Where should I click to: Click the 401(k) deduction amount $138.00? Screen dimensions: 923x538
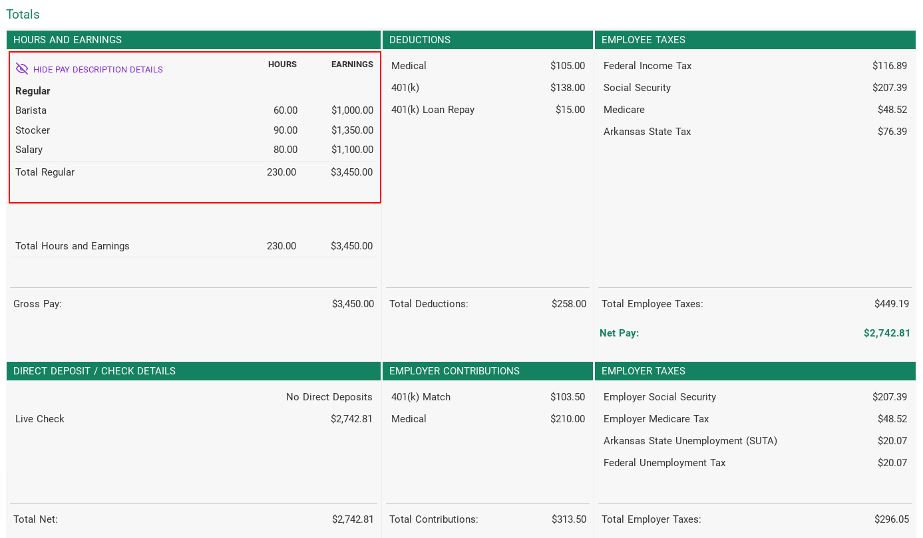tap(568, 88)
